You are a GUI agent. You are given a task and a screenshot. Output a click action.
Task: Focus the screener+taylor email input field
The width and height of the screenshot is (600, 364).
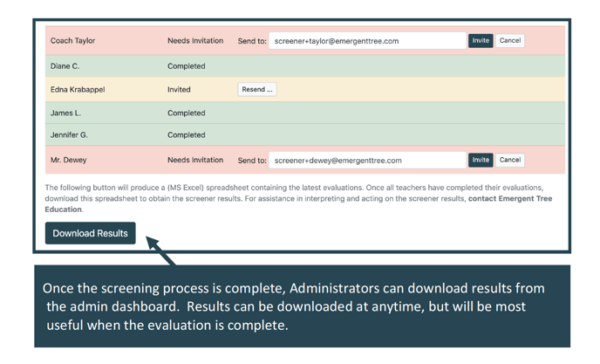click(366, 41)
